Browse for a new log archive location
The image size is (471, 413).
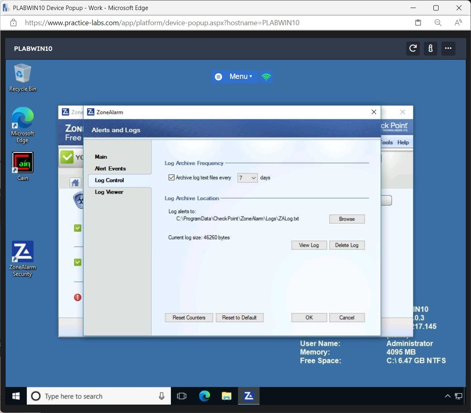347,219
